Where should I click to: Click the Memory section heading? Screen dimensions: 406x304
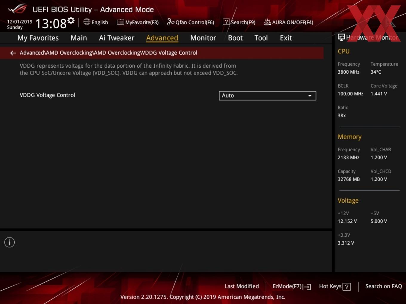pyautogui.click(x=350, y=137)
